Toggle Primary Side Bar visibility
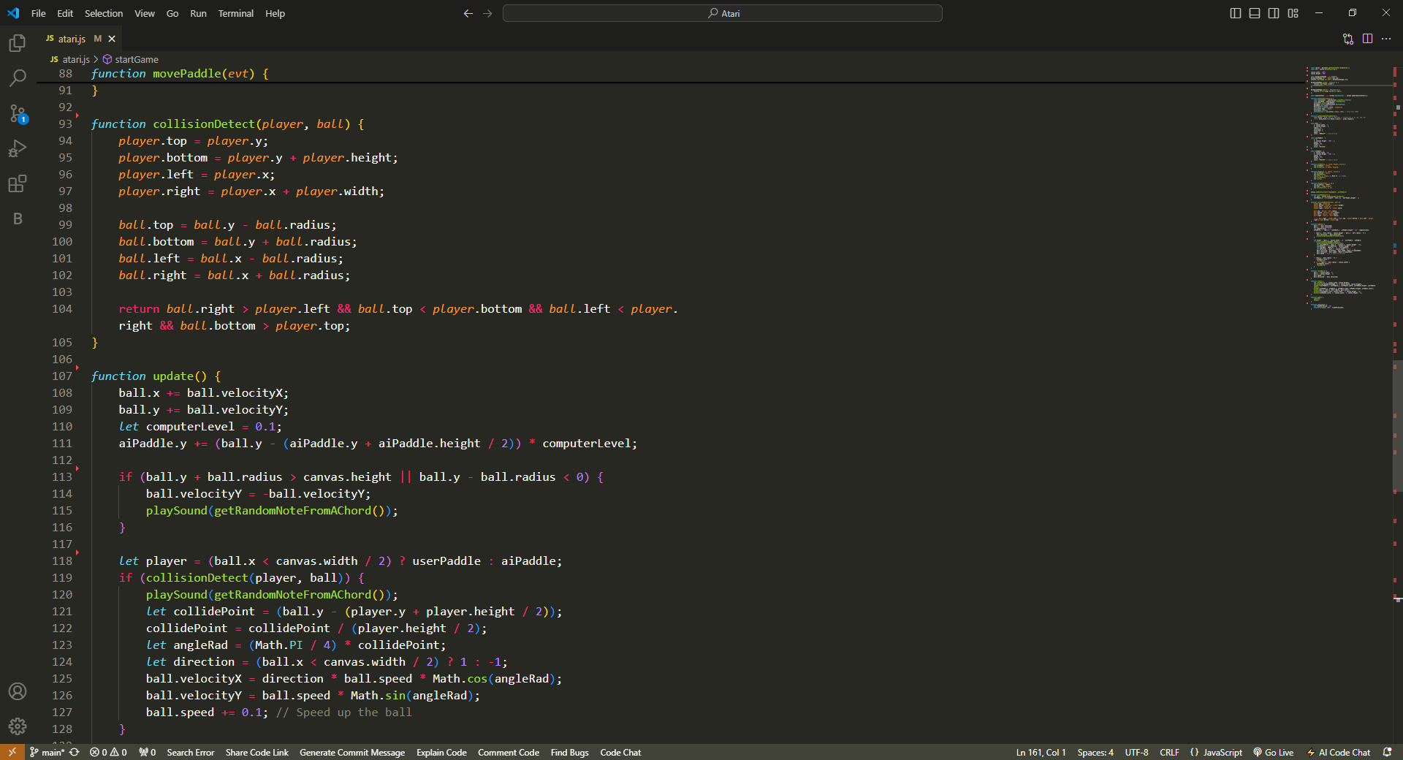Image resolution: width=1403 pixels, height=760 pixels. click(x=1236, y=13)
